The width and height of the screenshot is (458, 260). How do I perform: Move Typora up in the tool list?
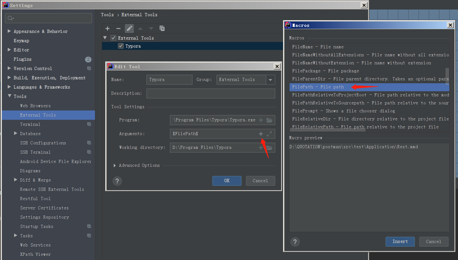140,28
